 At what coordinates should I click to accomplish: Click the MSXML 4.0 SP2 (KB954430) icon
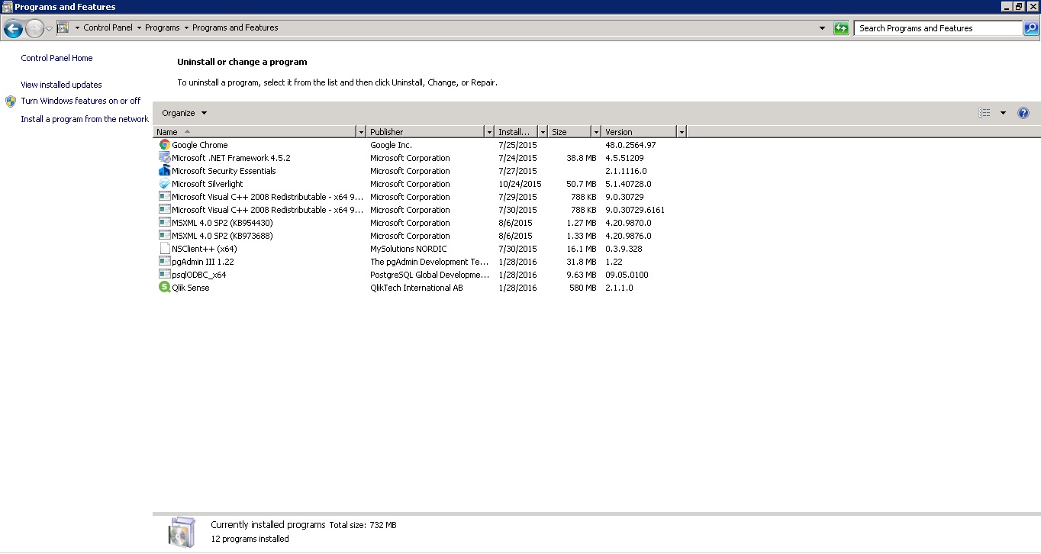(x=164, y=223)
